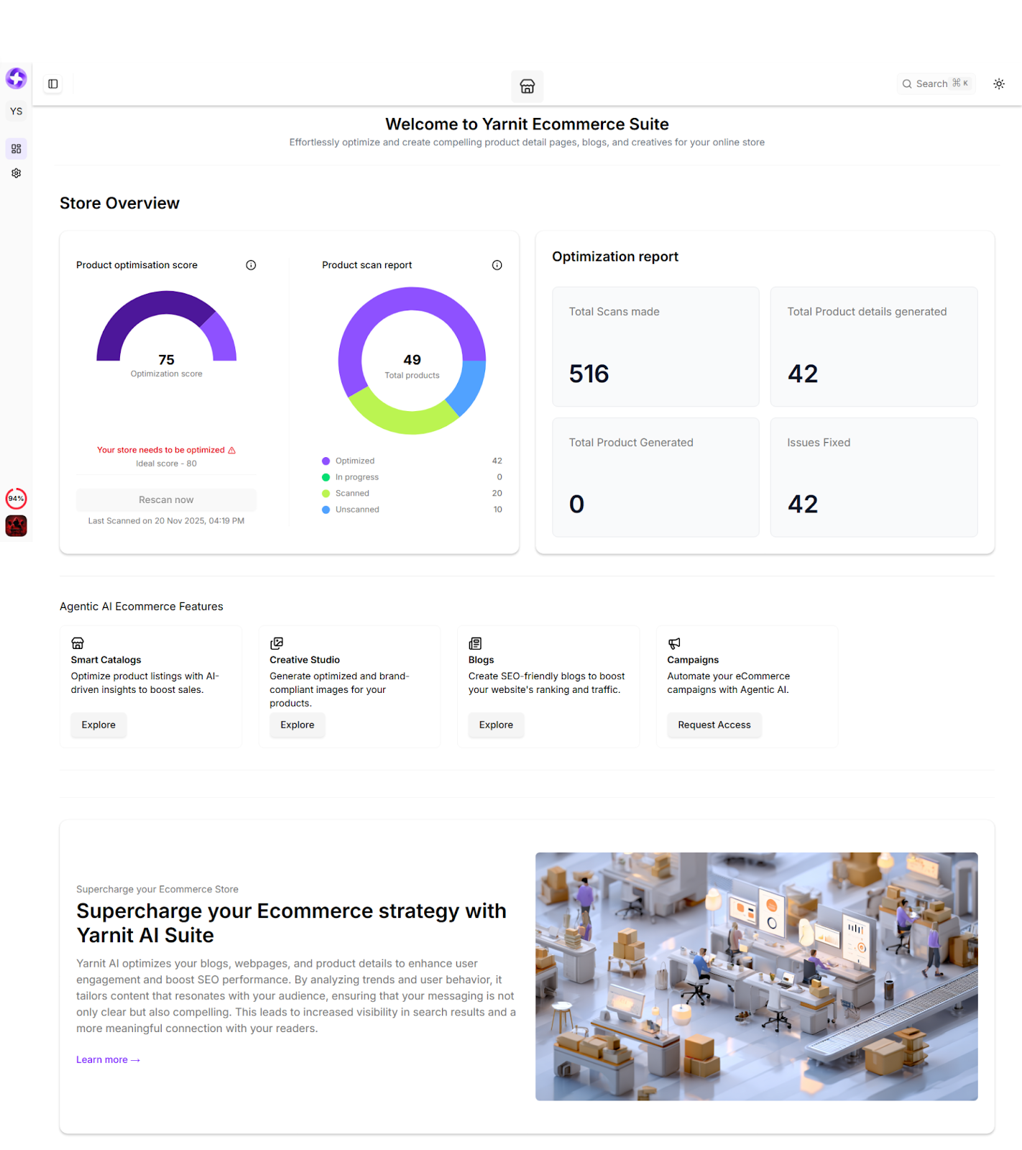The height and width of the screenshot is (1150, 1022).
Task: Click the Smart Catalogs store icon
Action: 78,643
